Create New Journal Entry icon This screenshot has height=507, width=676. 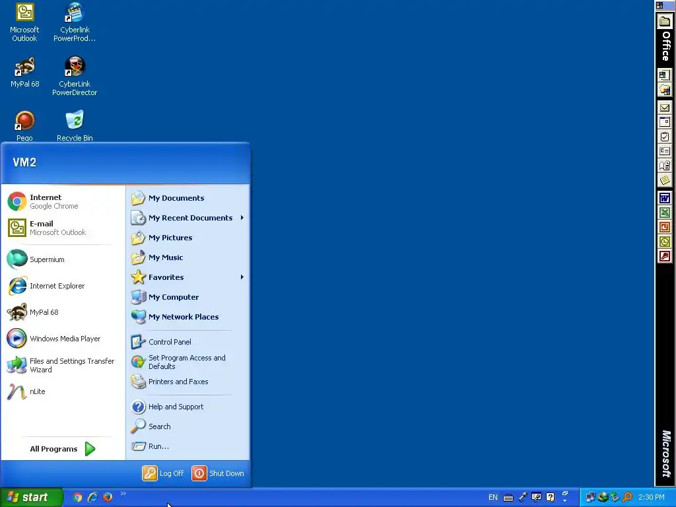pos(664,166)
